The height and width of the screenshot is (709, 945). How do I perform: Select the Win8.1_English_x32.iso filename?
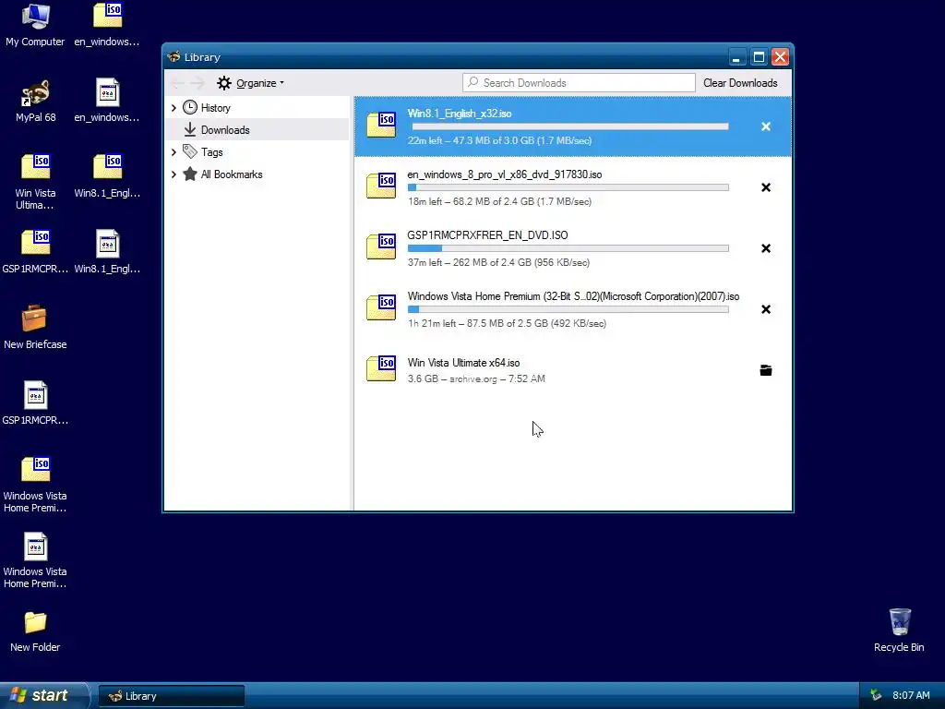[x=460, y=114]
